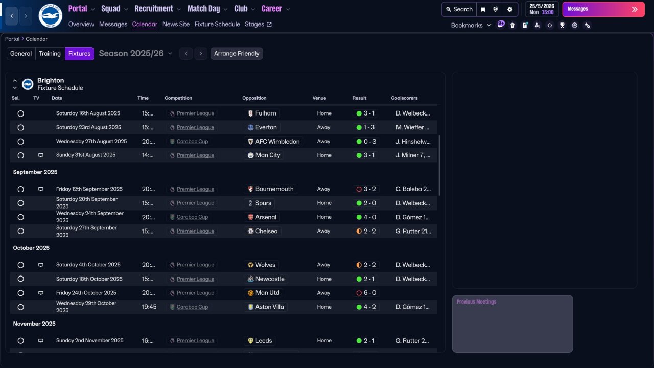
Task: Open the 9+ notifications chat icon
Action: [500, 25]
